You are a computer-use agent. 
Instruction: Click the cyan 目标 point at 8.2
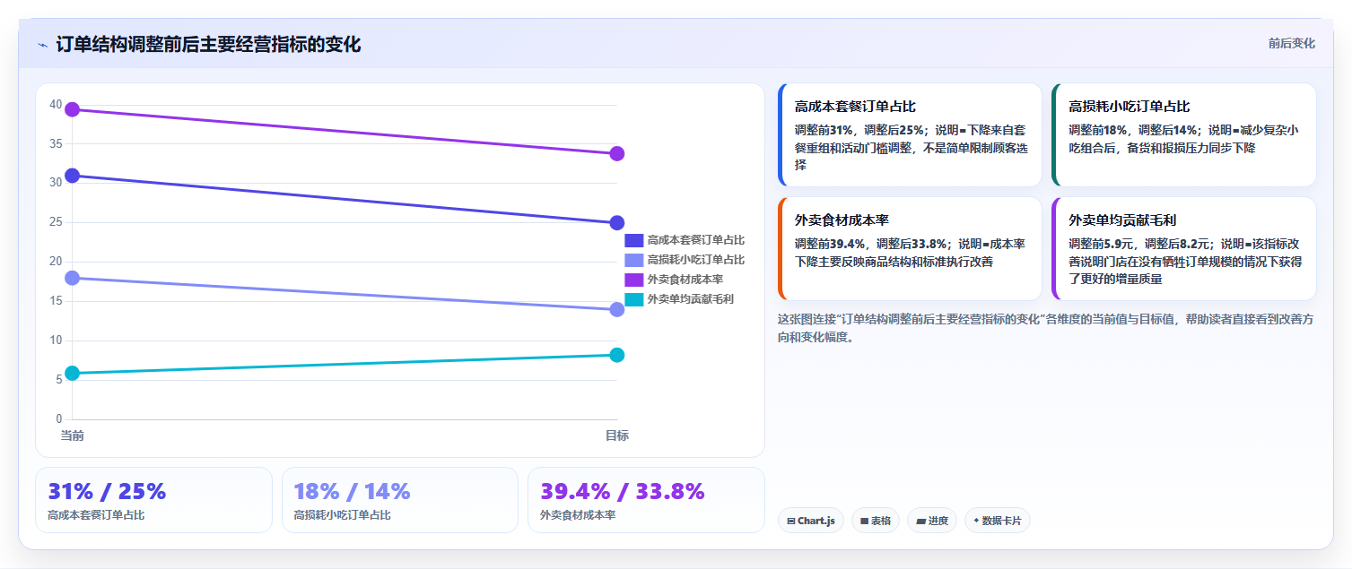[617, 355]
